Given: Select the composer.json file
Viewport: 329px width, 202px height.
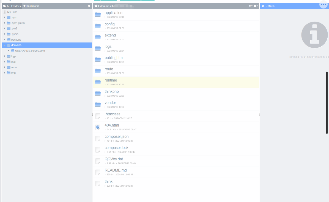Looking at the screenshot, I should pyautogui.click(x=116, y=136).
